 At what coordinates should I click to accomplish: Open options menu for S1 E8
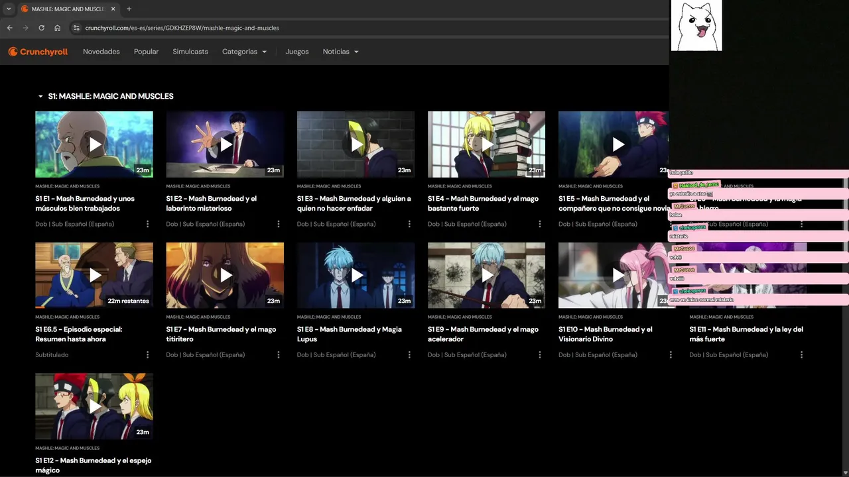pos(409,354)
